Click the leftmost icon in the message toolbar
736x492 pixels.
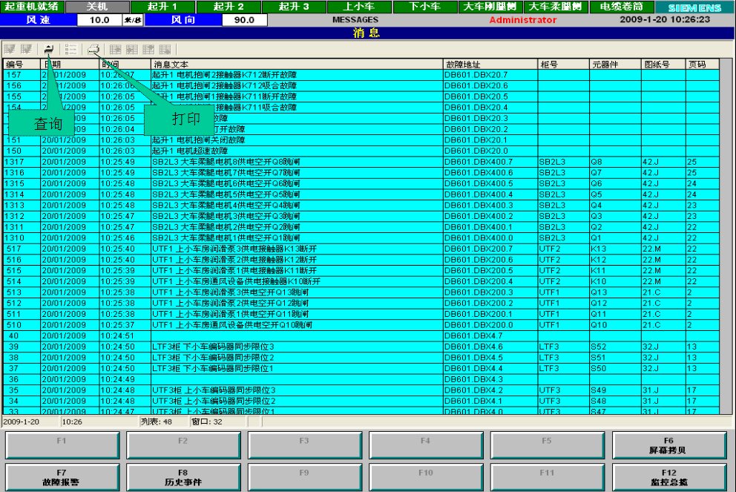[x=10, y=49]
